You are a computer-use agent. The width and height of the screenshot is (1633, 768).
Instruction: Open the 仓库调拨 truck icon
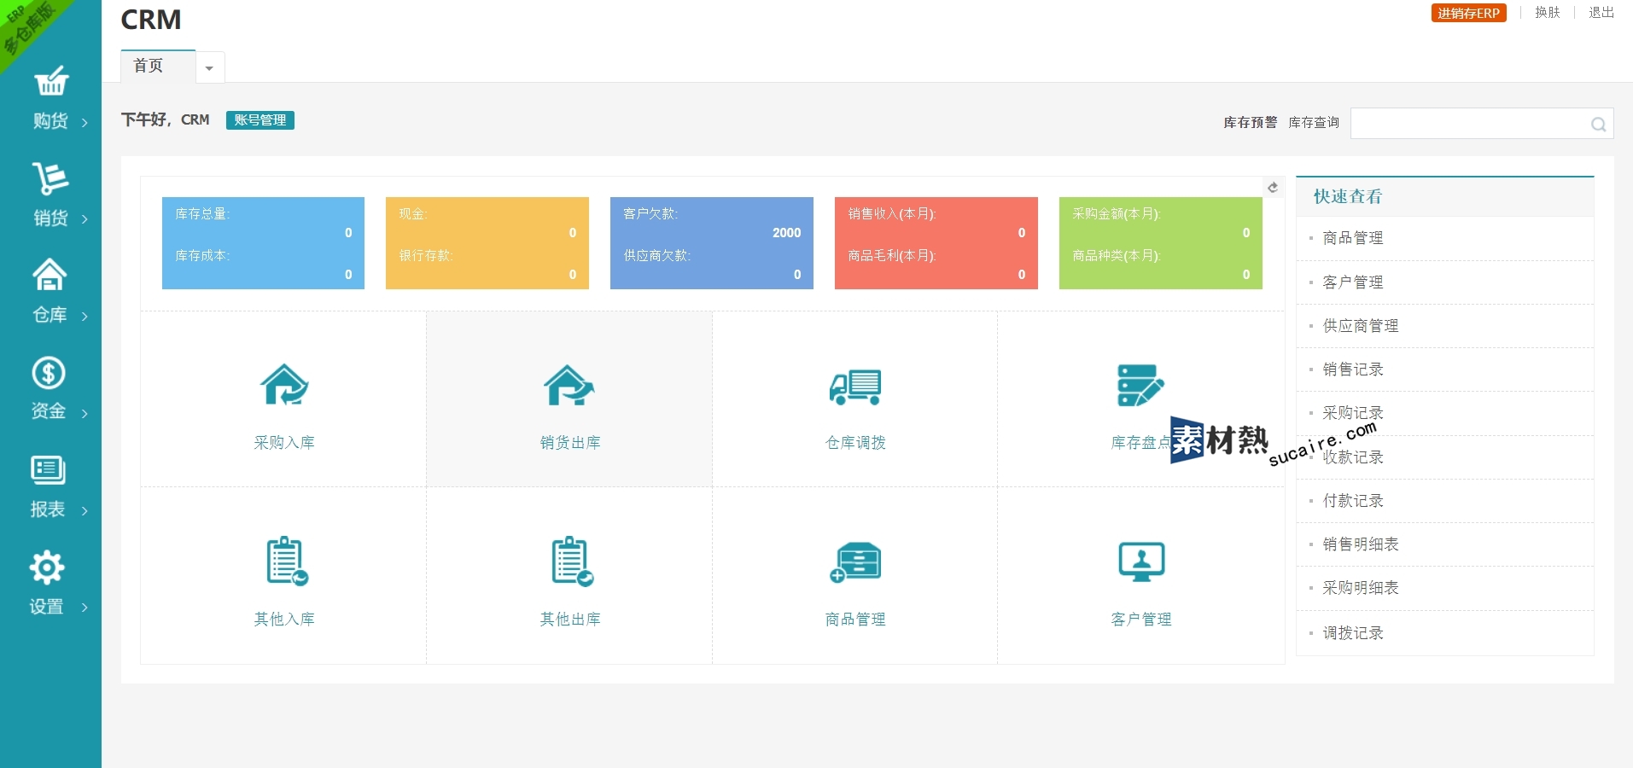(x=855, y=387)
